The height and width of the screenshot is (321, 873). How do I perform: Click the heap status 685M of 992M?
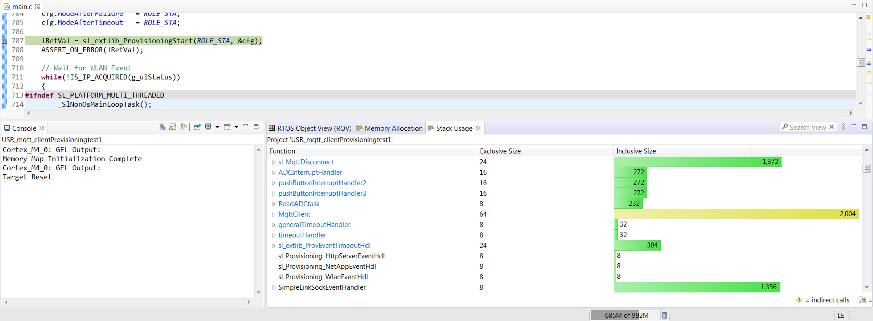coord(626,315)
